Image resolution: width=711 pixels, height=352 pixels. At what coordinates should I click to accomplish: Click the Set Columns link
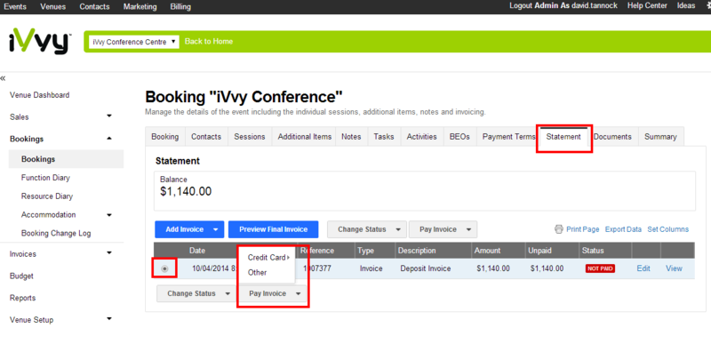tap(668, 229)
